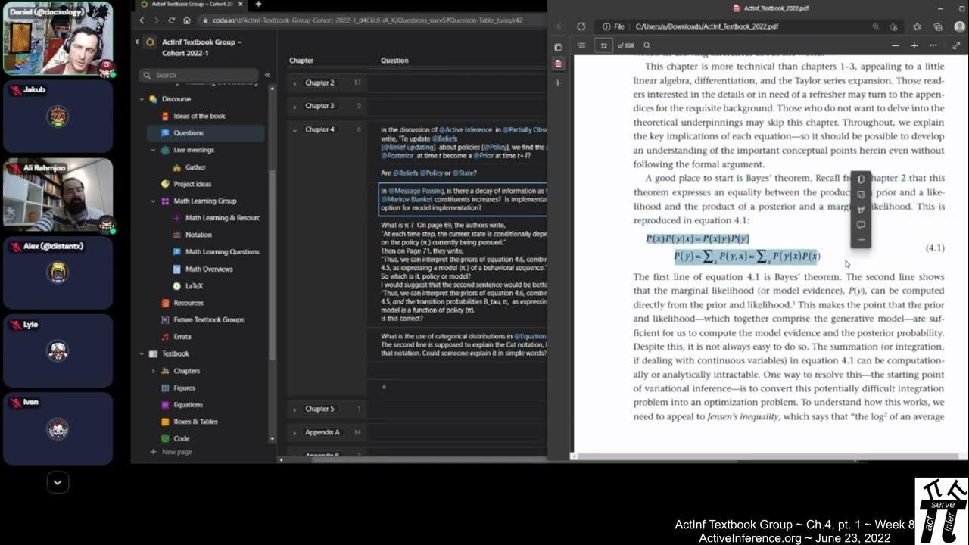Open the Equations page
The image size is (969, 545).
(x=188, y=404)
